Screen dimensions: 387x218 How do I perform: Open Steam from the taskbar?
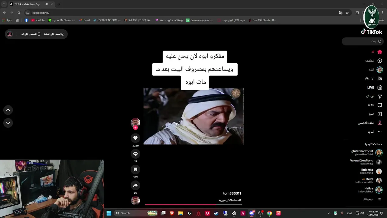click(216, 213)
